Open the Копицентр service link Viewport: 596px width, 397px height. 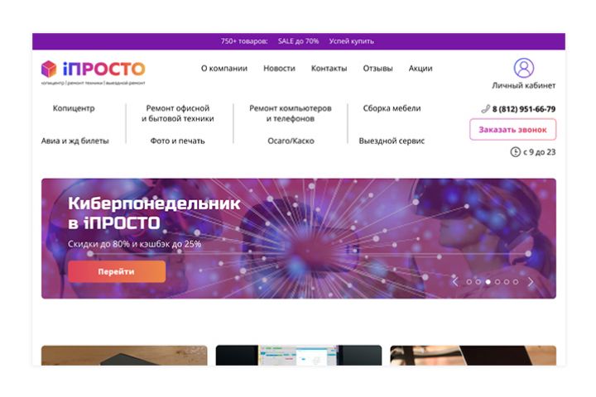74,108
